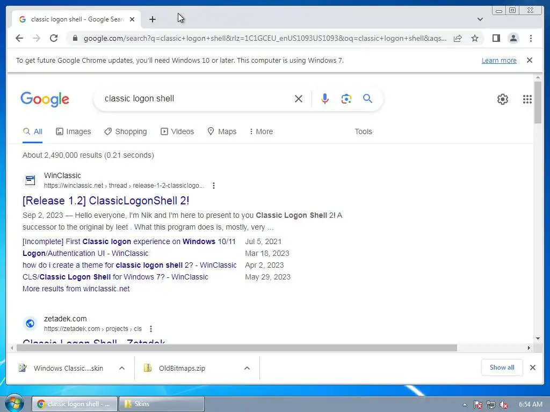View site info via the padlock icon
The image size is (550, 412).
coord(75,38)
